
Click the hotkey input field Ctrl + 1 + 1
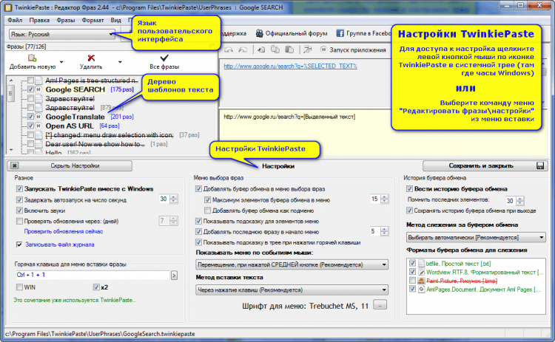[92, 275]
